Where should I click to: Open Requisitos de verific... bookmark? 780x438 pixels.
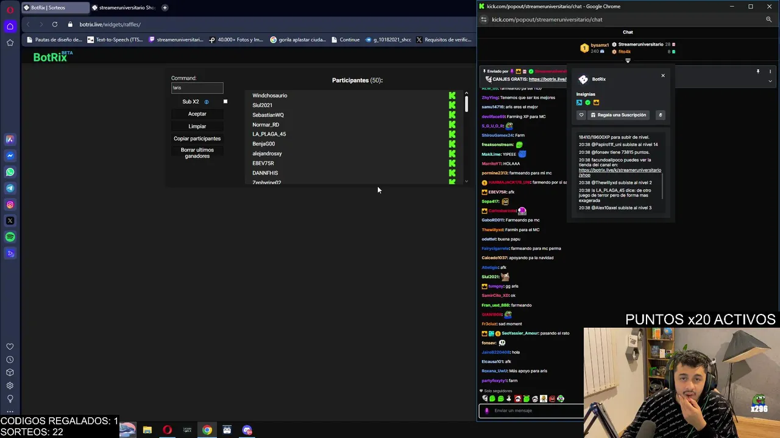click(444, 40)
